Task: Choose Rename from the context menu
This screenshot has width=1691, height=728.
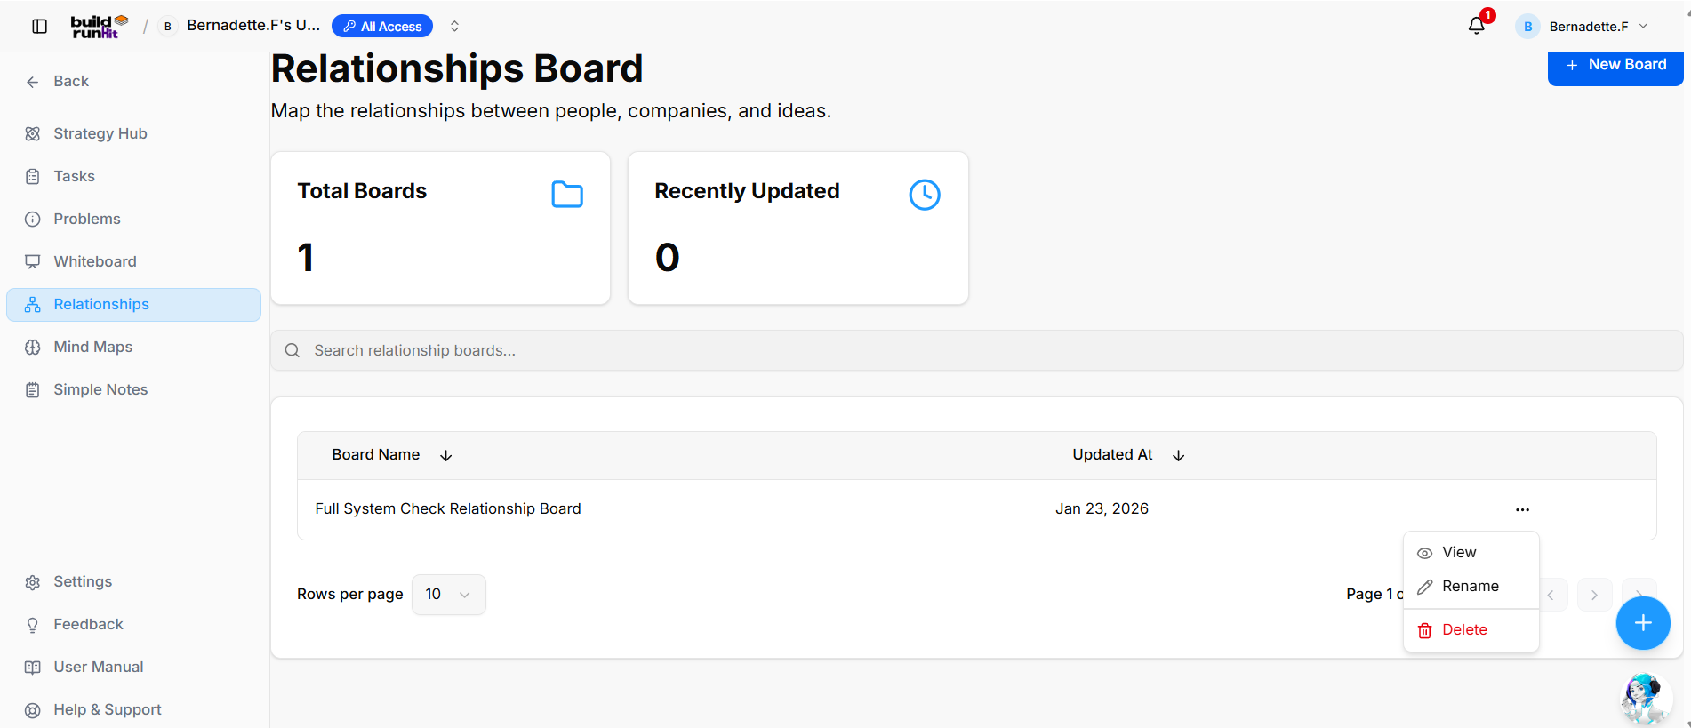Action: coord(1471,586)
